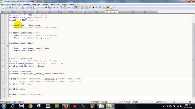The height and width of the screenshot is (109, 195).
Task: Open Internet Explorer from the taskbar
Action: pyautogui.click(x=12, y=106)
